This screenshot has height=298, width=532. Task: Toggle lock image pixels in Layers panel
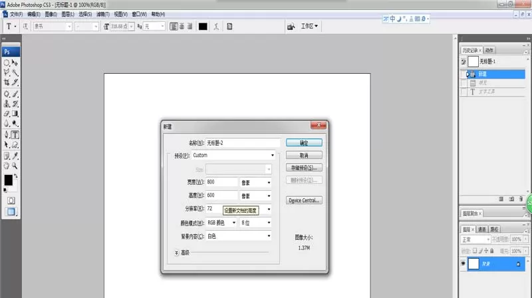click(480, 251)
